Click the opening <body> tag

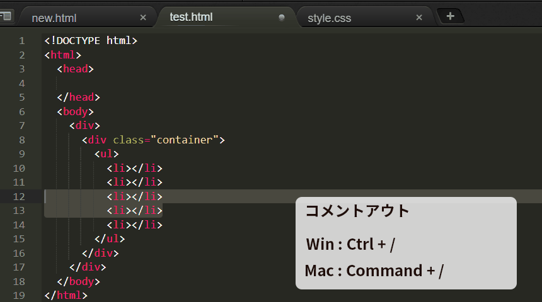click(x=76, y=111)
